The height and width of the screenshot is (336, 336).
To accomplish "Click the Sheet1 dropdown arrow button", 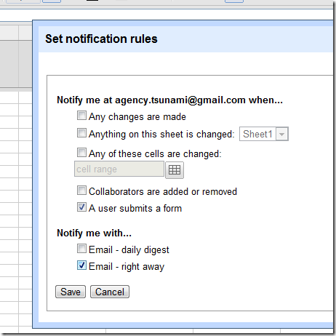I will click(x=281, y=134).
